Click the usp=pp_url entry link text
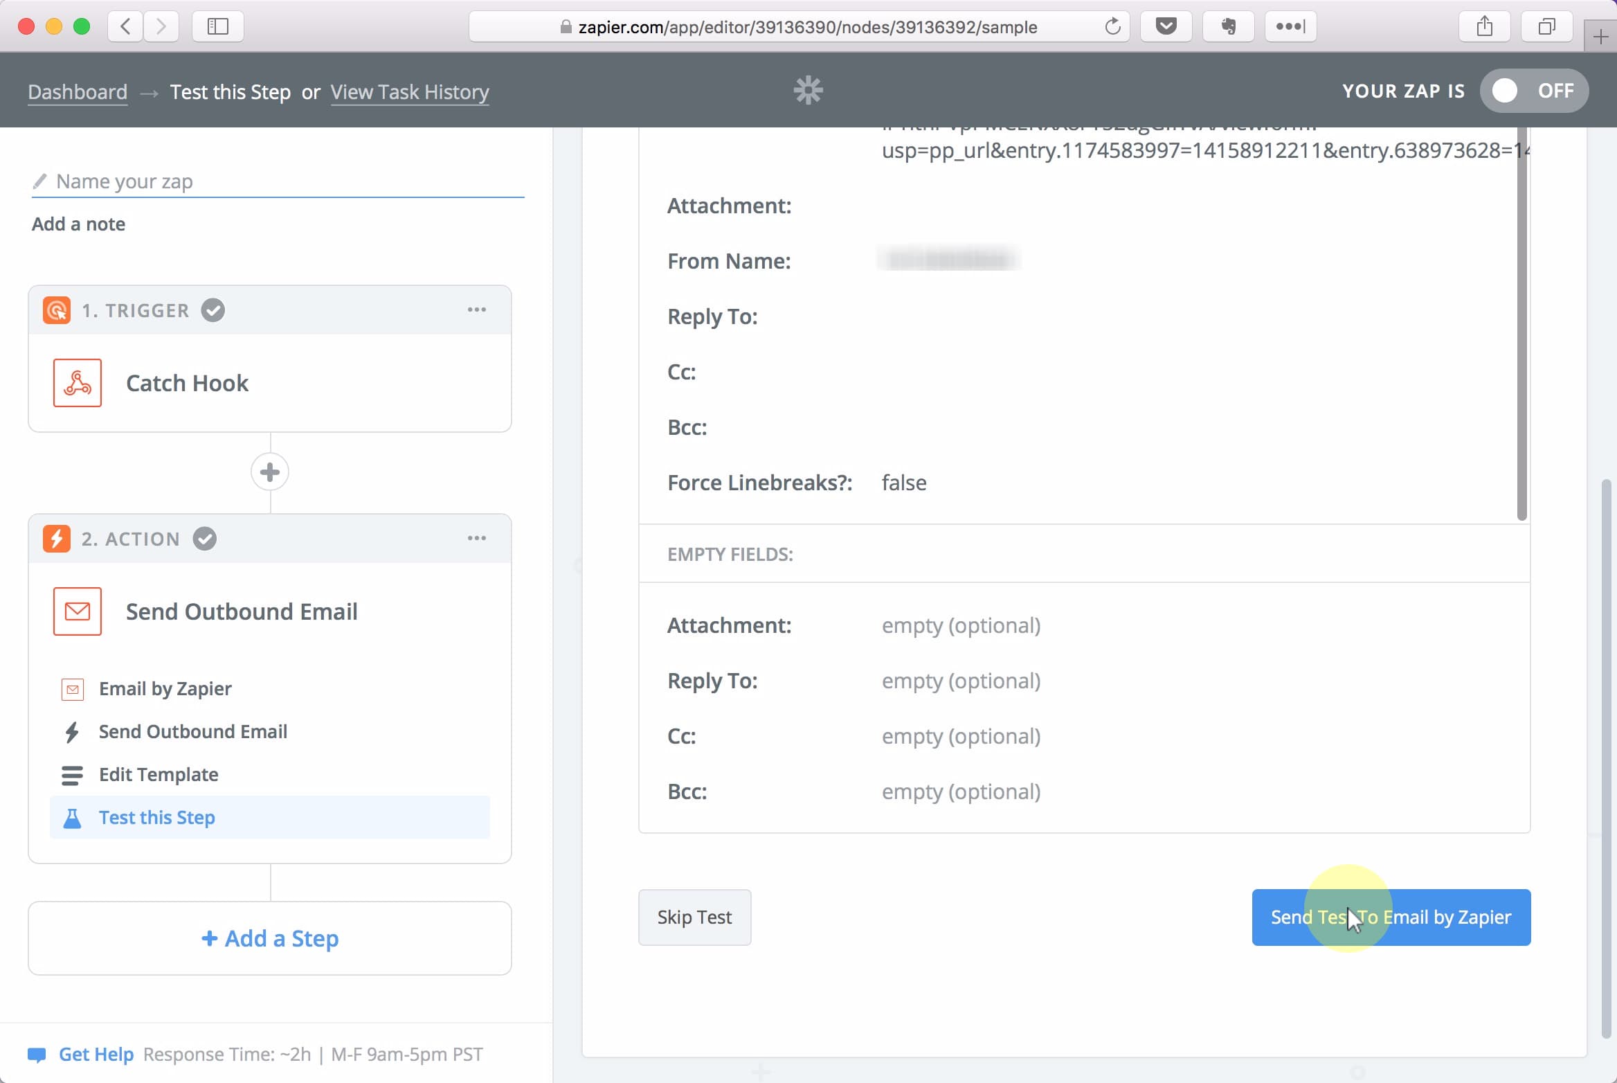This screenshot has width=1617, height=1083. click(1204, 150)
